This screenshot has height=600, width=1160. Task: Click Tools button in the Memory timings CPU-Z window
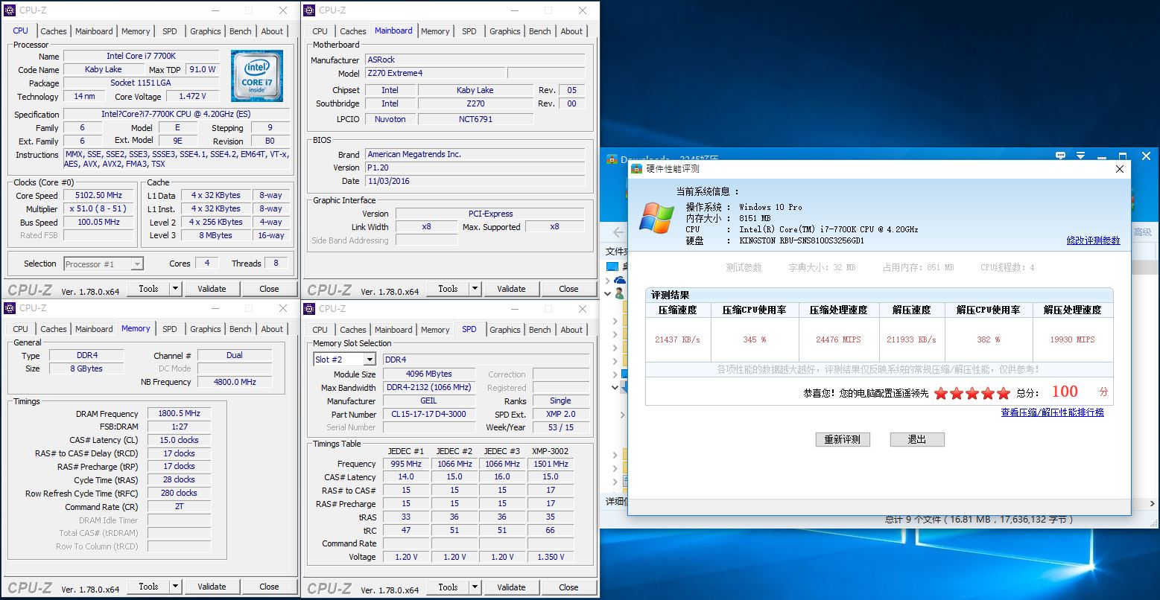[148, 587]
